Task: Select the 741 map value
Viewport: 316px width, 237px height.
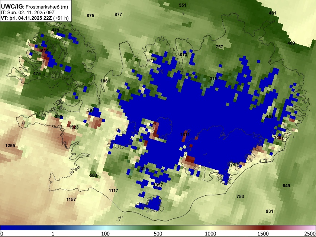Action: (x=234, y=164)
